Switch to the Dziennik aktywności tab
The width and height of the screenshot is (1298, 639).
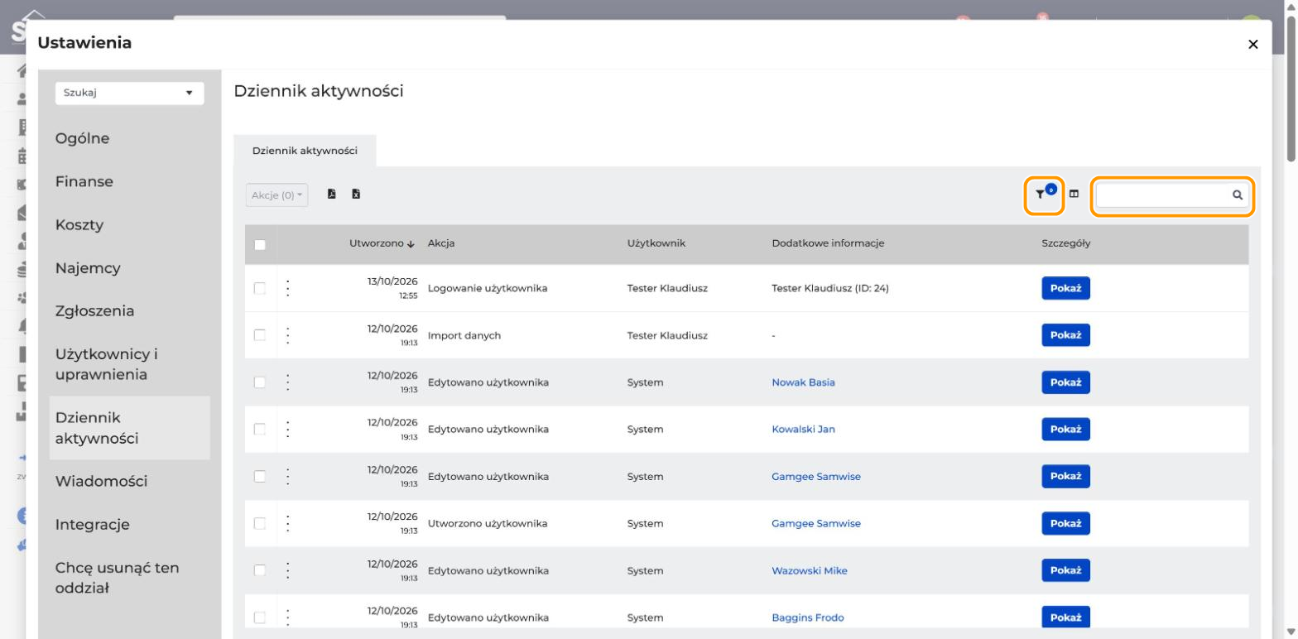[x=305, y=151]
